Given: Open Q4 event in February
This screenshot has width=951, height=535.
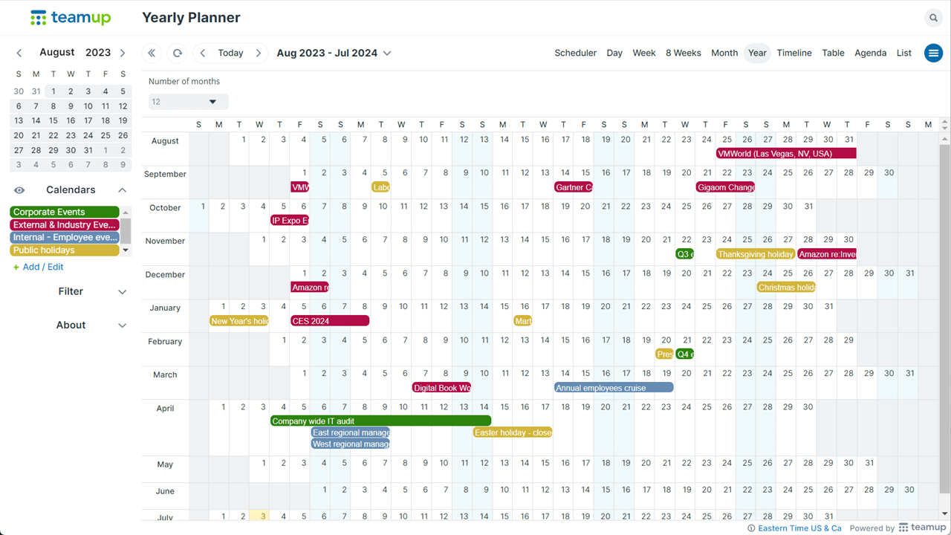Looking at the screenshot, I should point(685,354).
